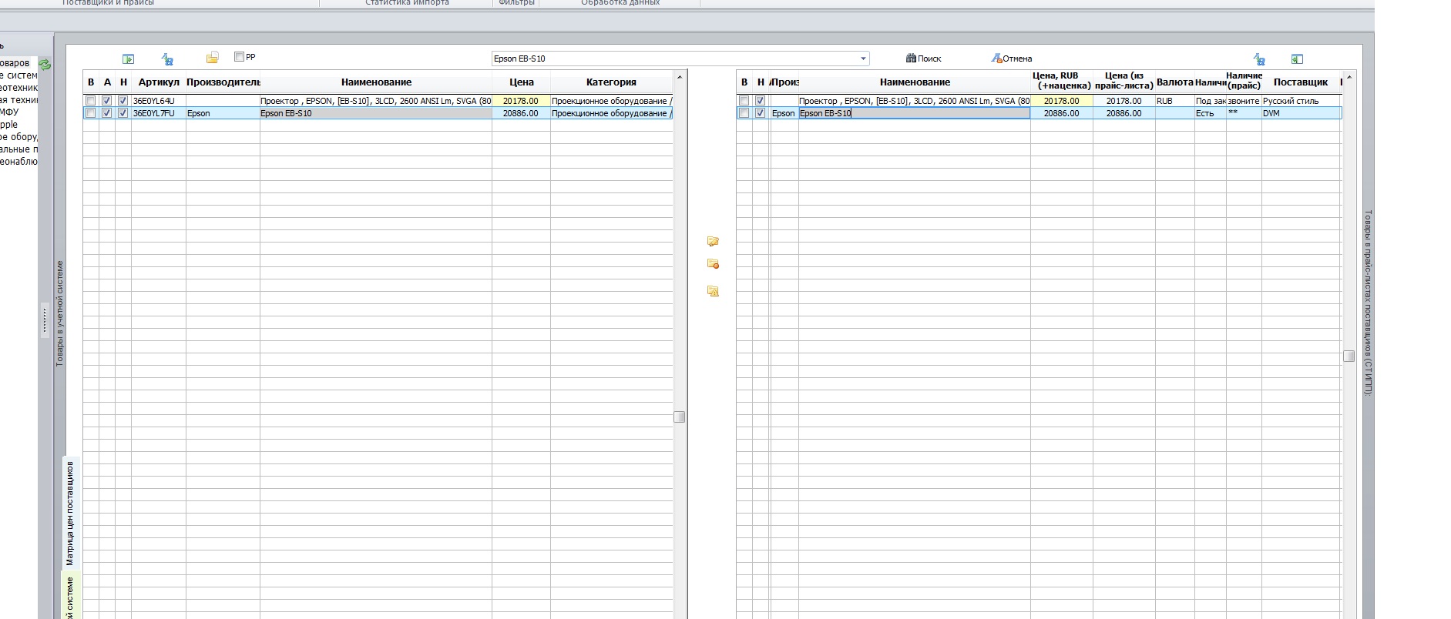1451x619 pixels.
Task: Select left table price cell 20178.00
Action: [521, 101]
